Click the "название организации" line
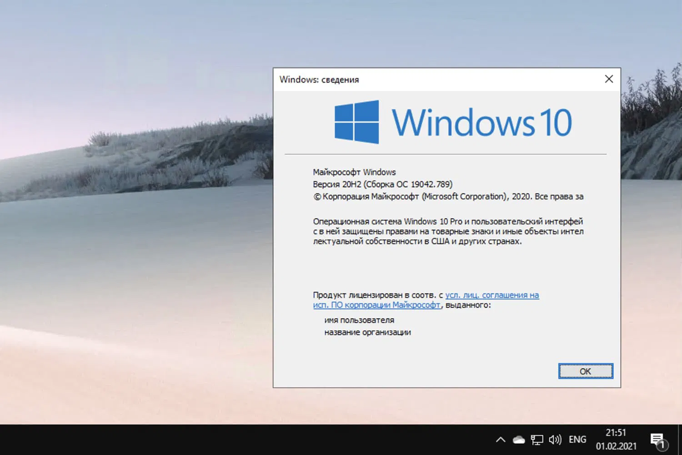682x455 pixels. click(x=367, y=332)
